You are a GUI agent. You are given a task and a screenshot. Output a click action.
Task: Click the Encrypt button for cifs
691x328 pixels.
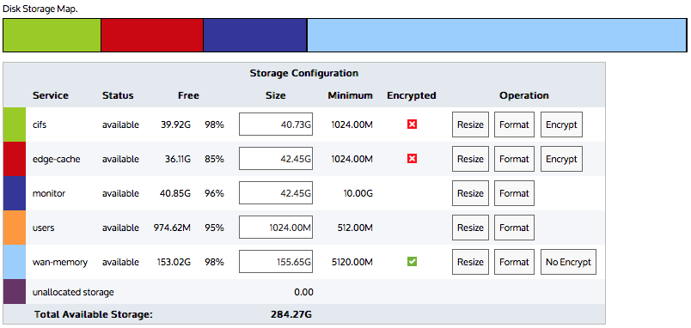561,125
